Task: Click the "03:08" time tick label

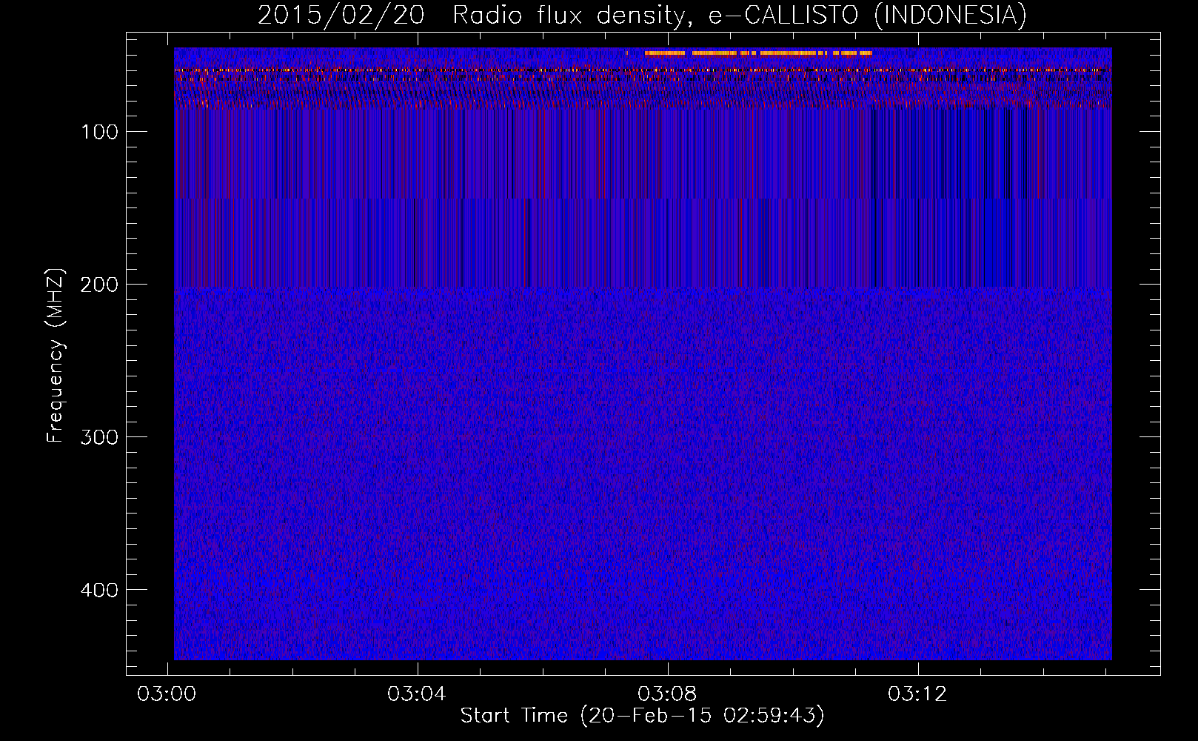Action: coord(667,694)
